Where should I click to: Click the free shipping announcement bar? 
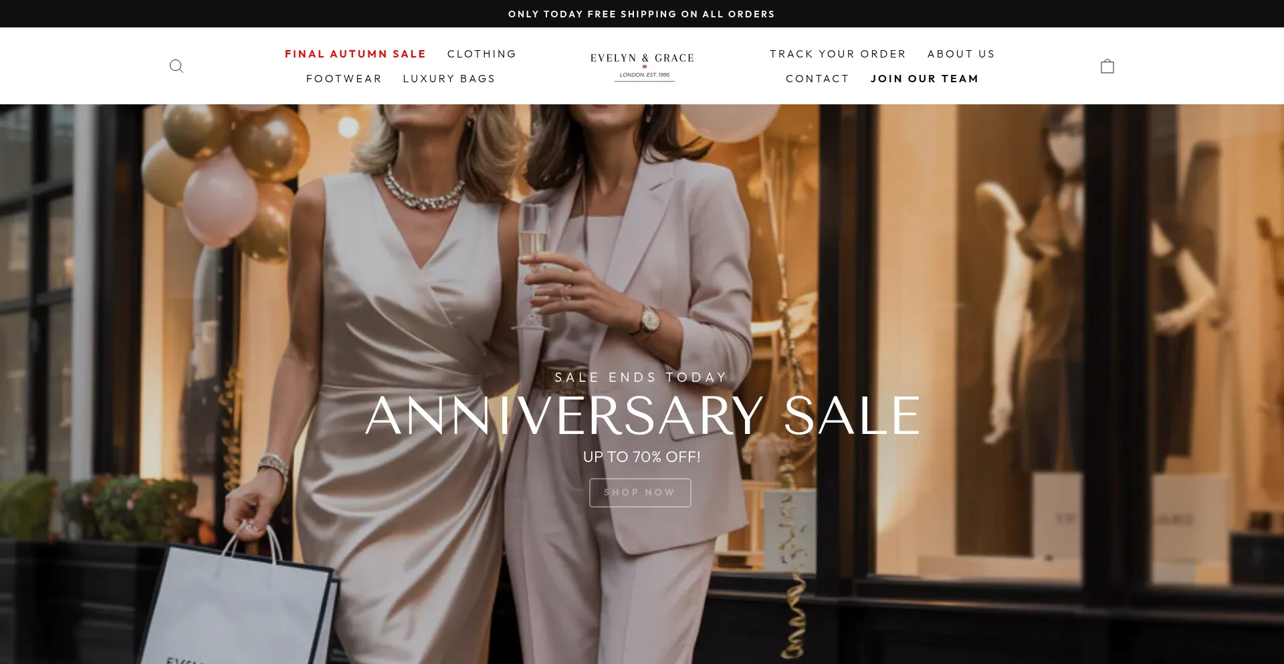click(x=642, y=14)
